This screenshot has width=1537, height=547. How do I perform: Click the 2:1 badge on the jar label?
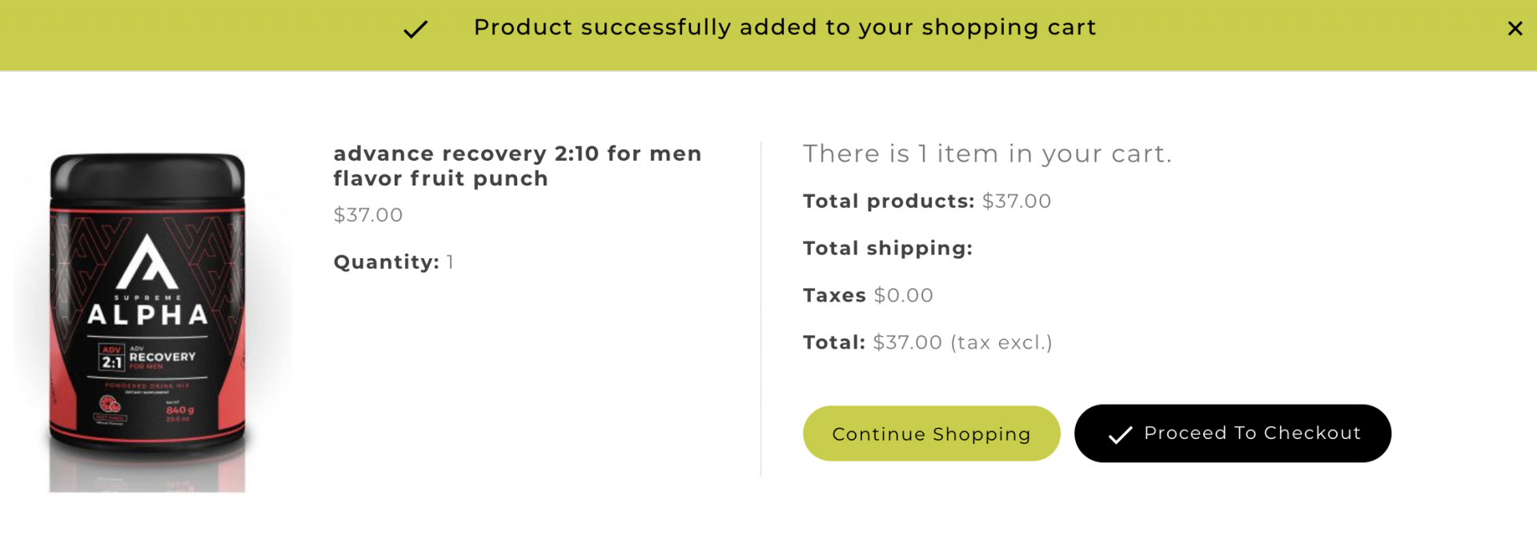coord(111,358)
